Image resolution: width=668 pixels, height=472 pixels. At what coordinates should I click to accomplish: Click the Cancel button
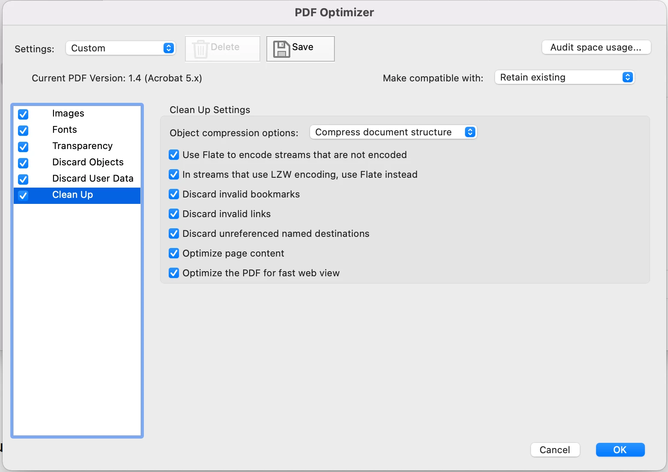pos(555,450)
